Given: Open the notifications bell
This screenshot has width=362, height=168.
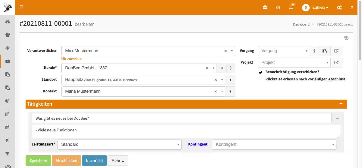Looking at the screenshot, I should (x=291, y=7).
